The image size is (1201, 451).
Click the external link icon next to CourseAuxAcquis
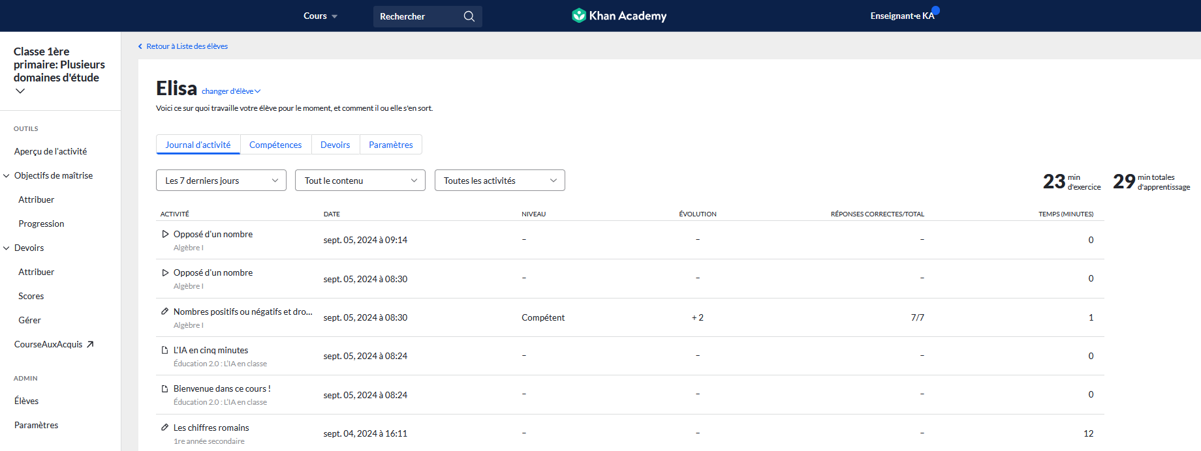click(90, 344)
